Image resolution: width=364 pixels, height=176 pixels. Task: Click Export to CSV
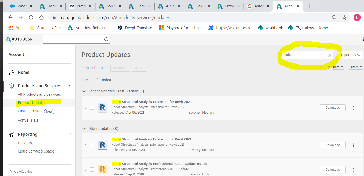[350, 55]
